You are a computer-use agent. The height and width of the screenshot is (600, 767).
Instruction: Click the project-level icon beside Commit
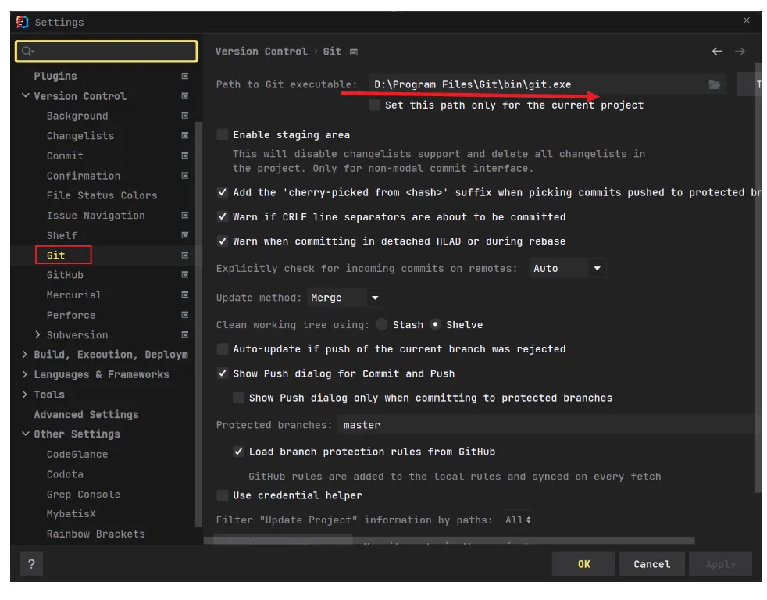pos(185,155)
